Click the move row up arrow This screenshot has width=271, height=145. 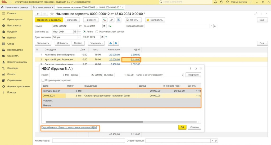pos(111,43)
